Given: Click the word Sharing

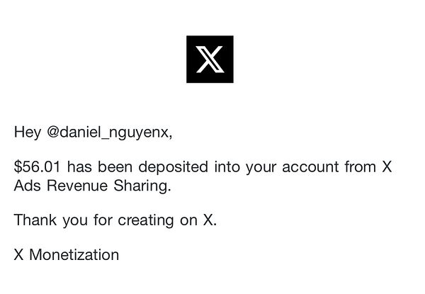Looking at the screenshot, I should click(142, 186).
